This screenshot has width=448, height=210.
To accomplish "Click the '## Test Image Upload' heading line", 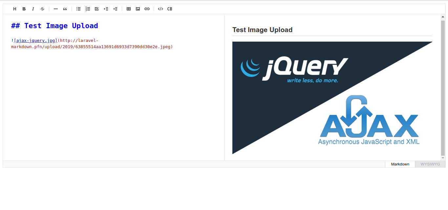I will point(54,26).
